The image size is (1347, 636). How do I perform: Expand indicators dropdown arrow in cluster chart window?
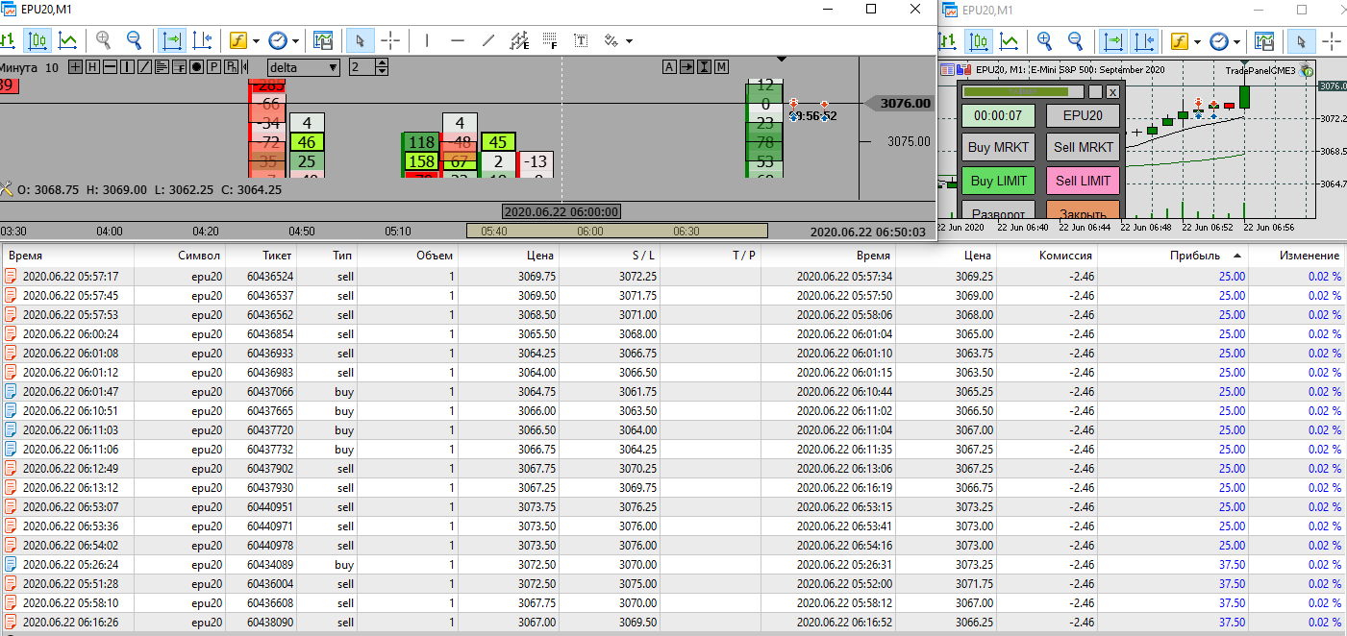256,41
